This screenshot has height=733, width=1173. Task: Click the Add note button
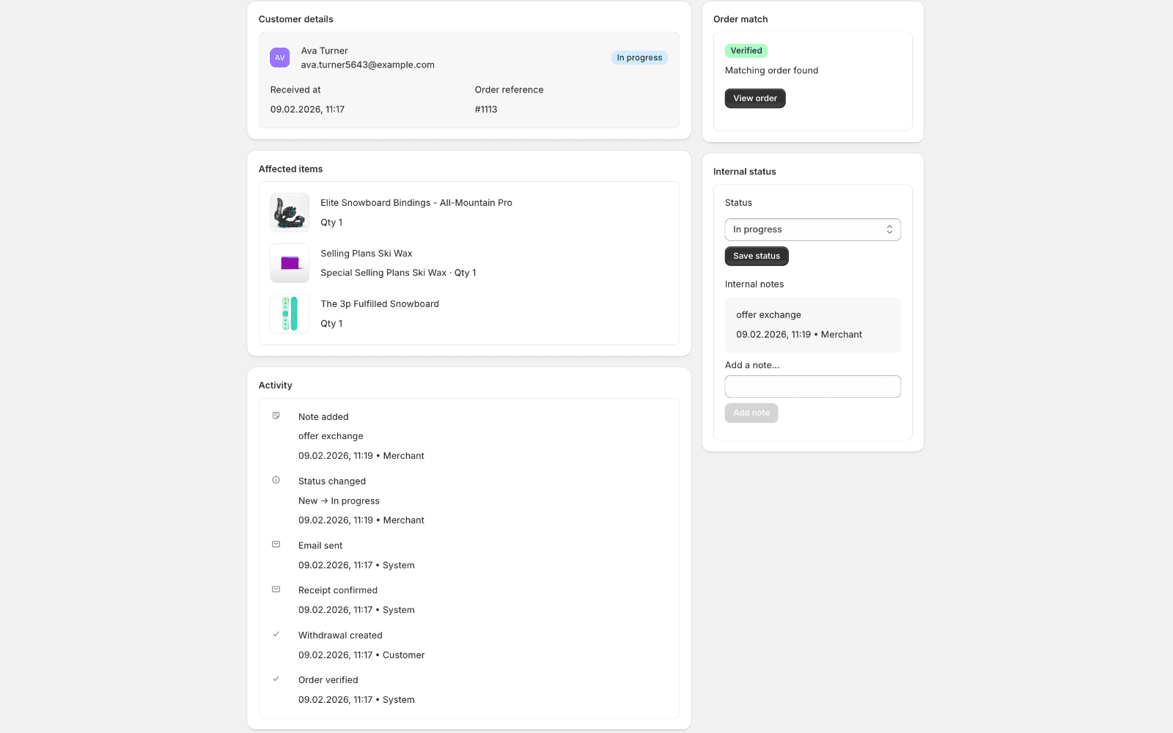click(x=751, y=413)
